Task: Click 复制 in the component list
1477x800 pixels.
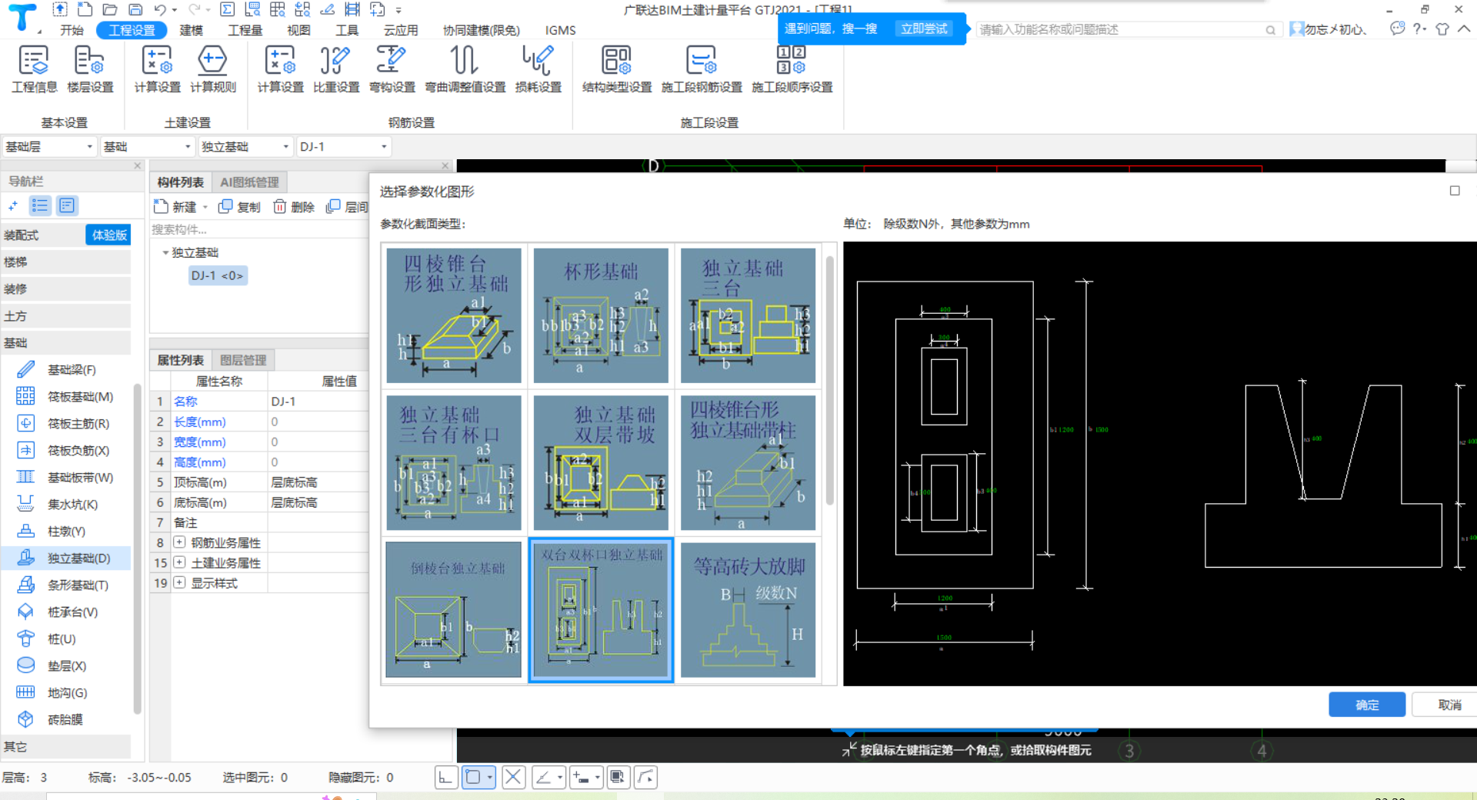Action: click(x=240, y=207)
